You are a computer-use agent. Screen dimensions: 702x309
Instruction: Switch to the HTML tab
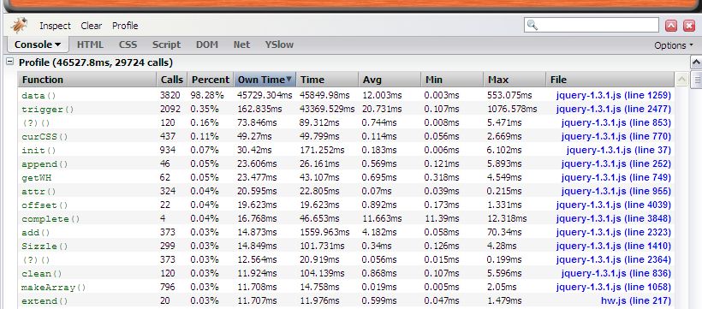(x=90, y=45)
